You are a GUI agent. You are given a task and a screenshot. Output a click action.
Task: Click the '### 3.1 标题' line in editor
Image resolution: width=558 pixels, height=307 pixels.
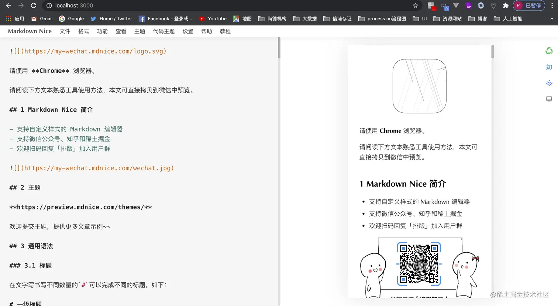[x=30, y=266]
